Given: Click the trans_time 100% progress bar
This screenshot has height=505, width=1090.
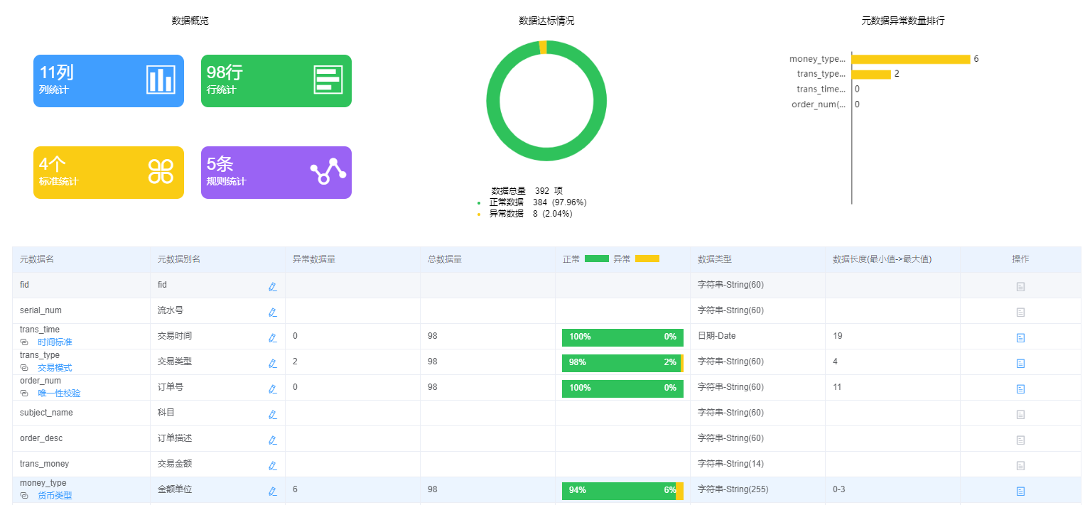Looking at the screenshot, I should (x=622, y=337).
